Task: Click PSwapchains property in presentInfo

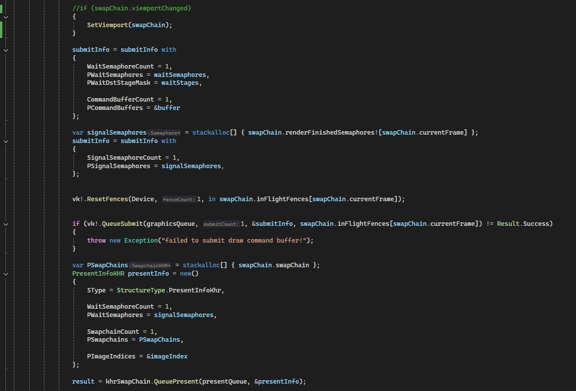Action: (x=107, y=340)
